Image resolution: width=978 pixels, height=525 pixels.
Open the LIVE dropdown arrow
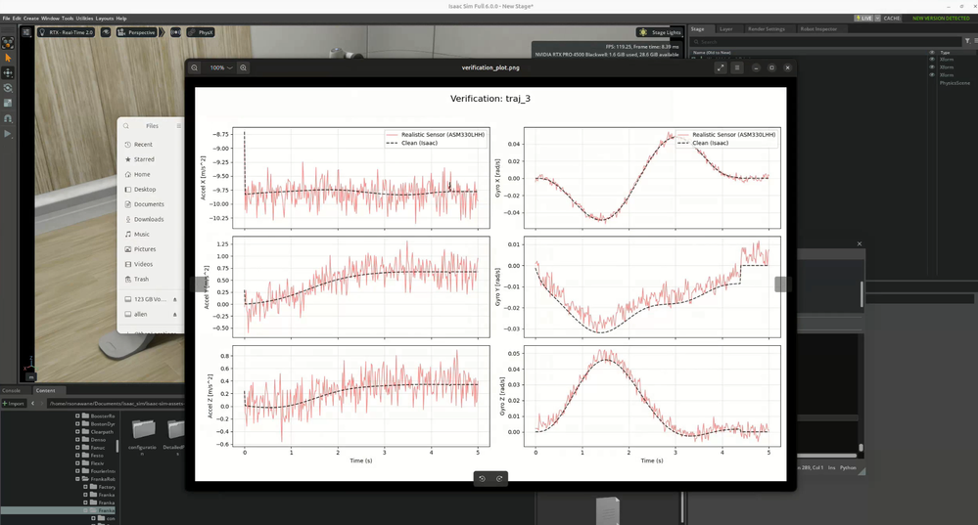[x=877, y=19]
